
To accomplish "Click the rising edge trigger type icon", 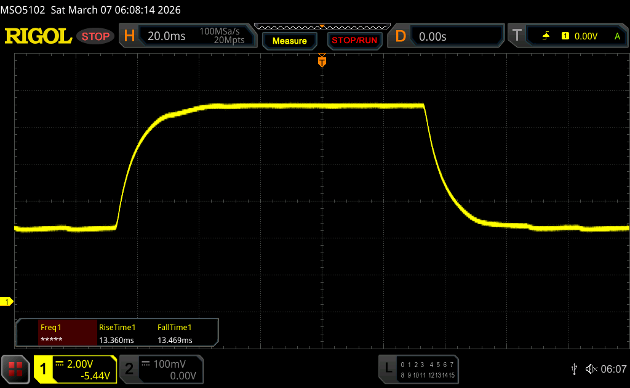I will pos(546,36).
